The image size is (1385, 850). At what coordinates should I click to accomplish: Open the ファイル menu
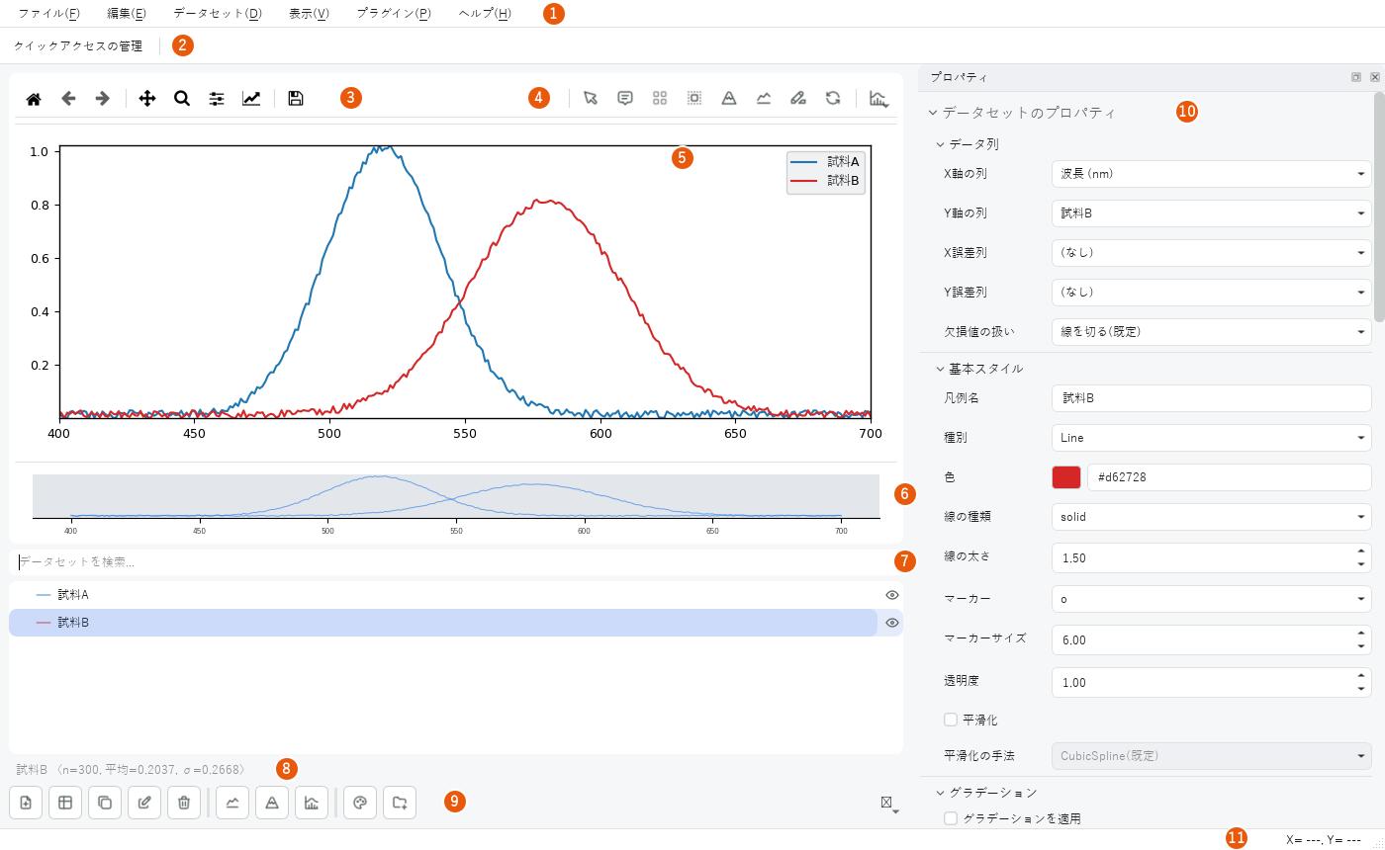coord(49,14)
